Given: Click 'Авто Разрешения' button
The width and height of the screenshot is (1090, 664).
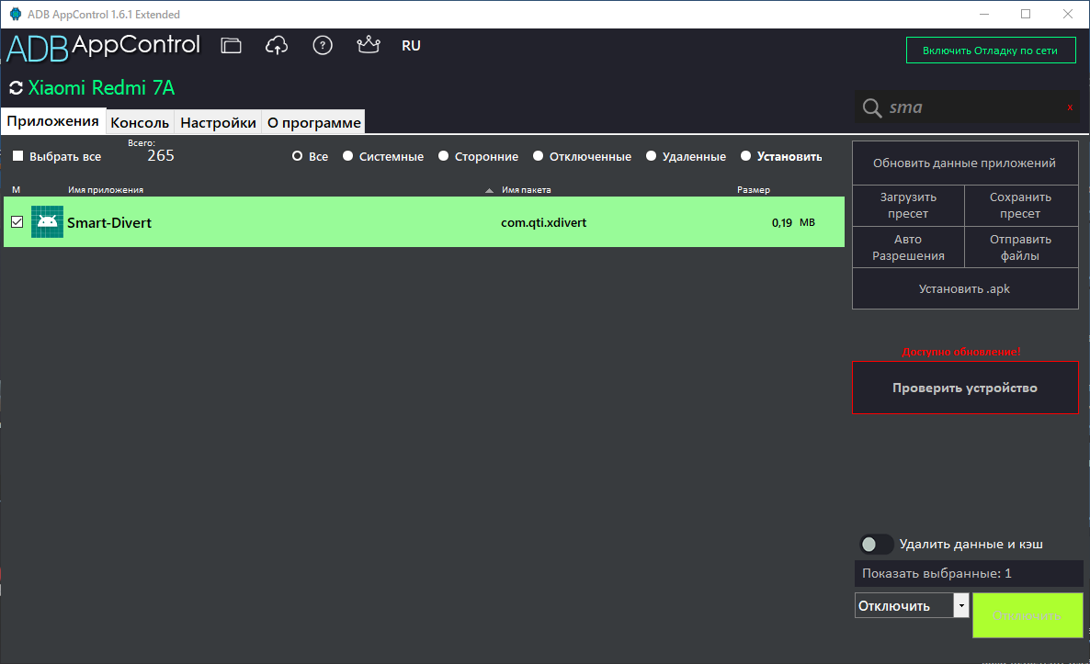Looking at the screenshot, I should [909, 247].
